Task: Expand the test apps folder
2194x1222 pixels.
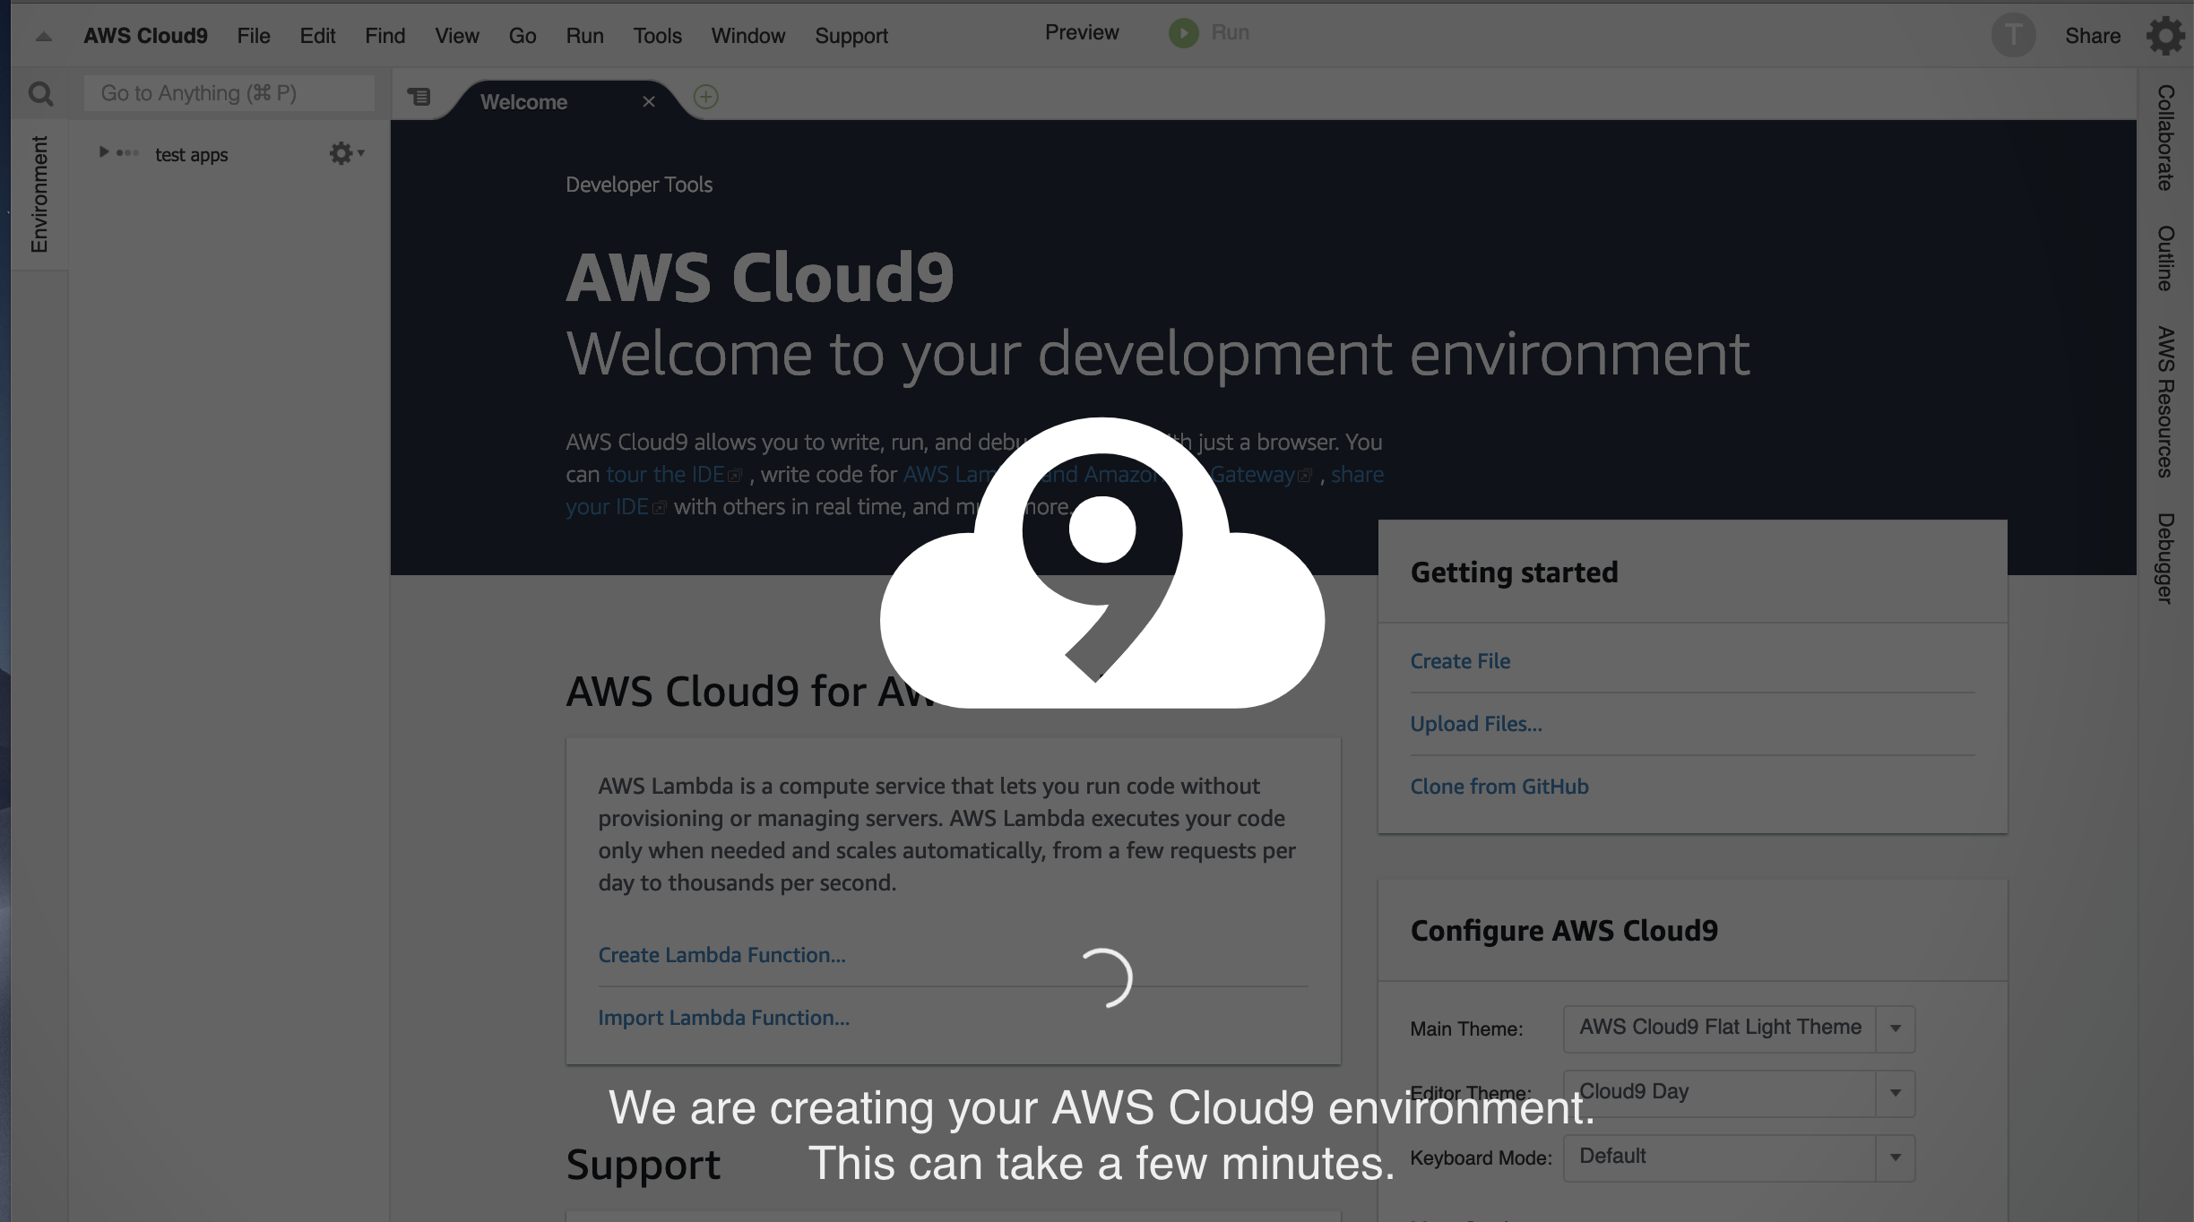Action: (104, 152)
